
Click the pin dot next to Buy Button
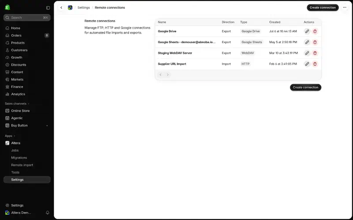coord(47,126)
